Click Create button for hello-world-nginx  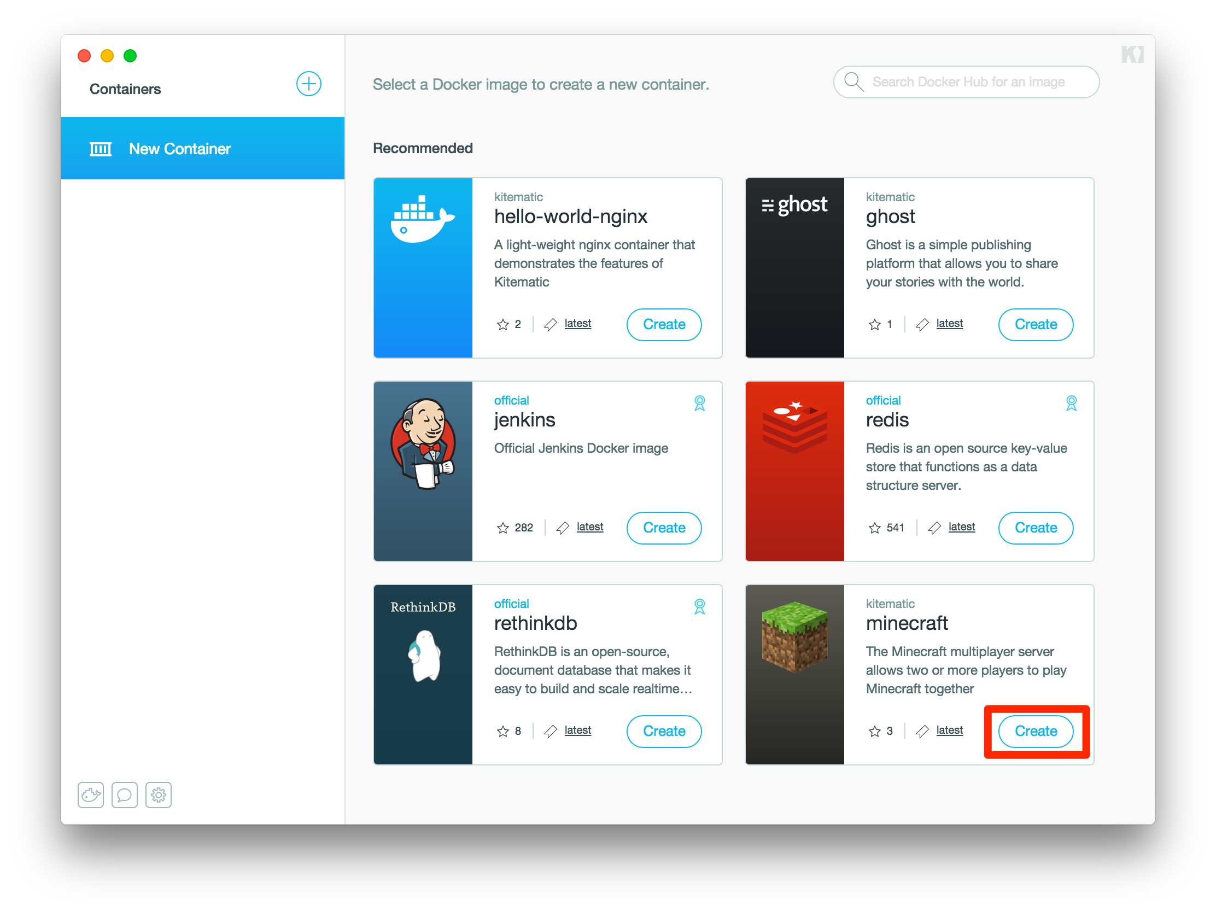coord(665,325)
